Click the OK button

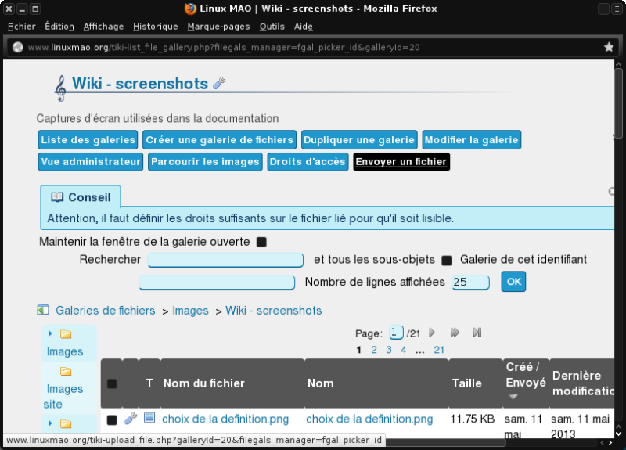513,282
